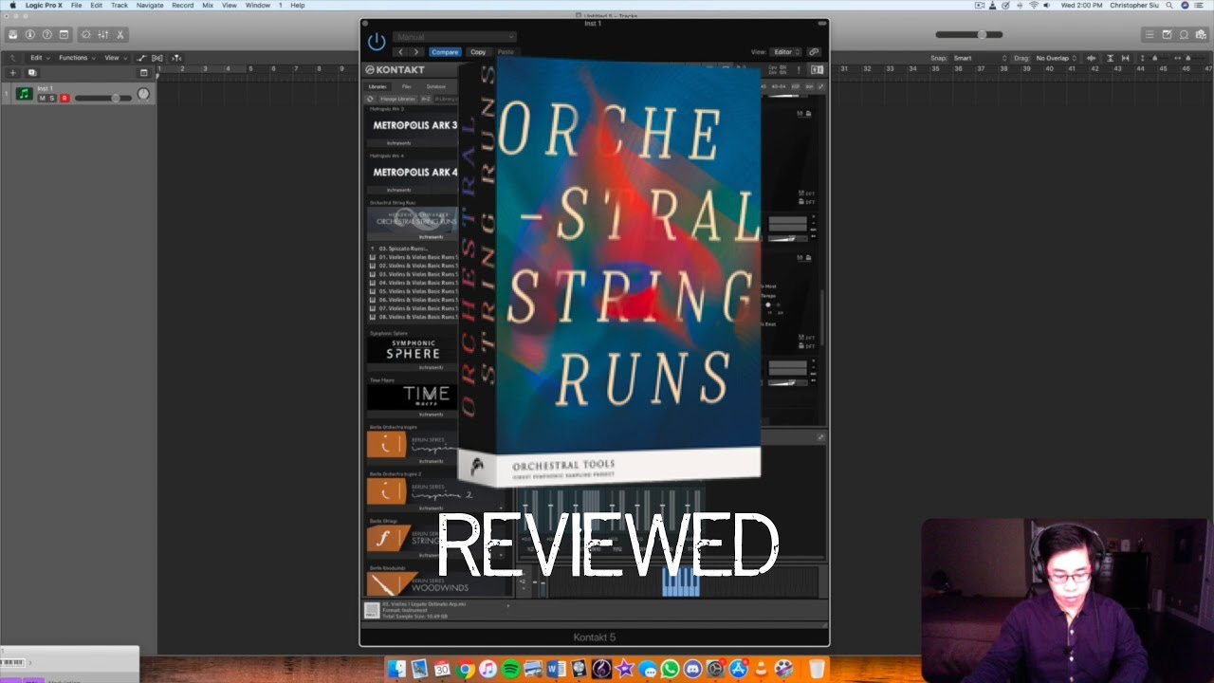Switch to Kontakt Files tab
1214x683 pixels.
click(406, 86)
